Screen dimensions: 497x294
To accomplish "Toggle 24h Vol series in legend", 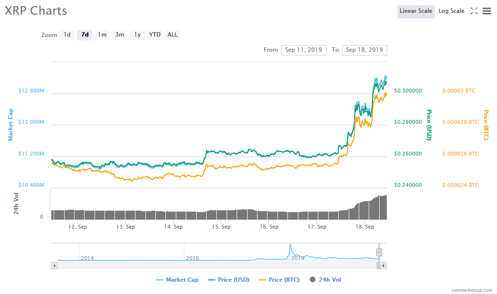I will pos(325,280).
